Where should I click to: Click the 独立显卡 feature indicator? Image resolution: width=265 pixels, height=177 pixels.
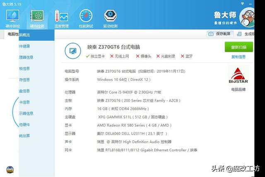tap(95, 56)
